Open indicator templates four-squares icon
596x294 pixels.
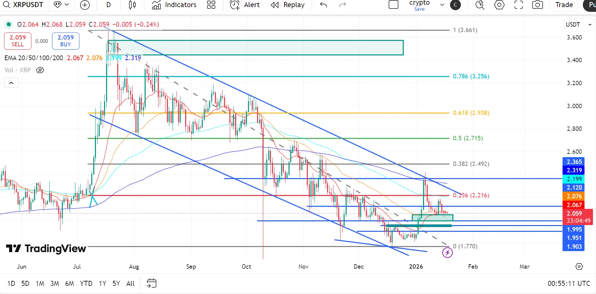pyautogui.click(x=211, y=5)
